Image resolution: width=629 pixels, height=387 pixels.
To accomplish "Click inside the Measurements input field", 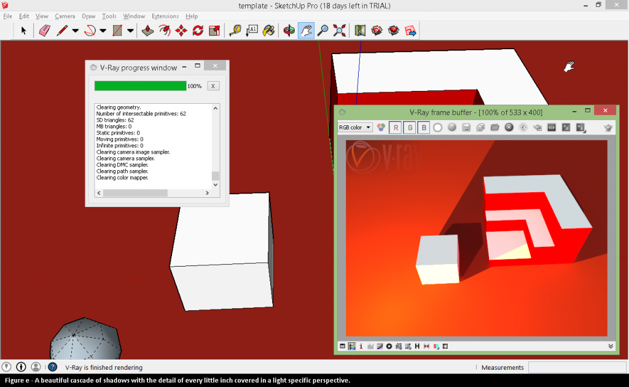I will point(577,367).
